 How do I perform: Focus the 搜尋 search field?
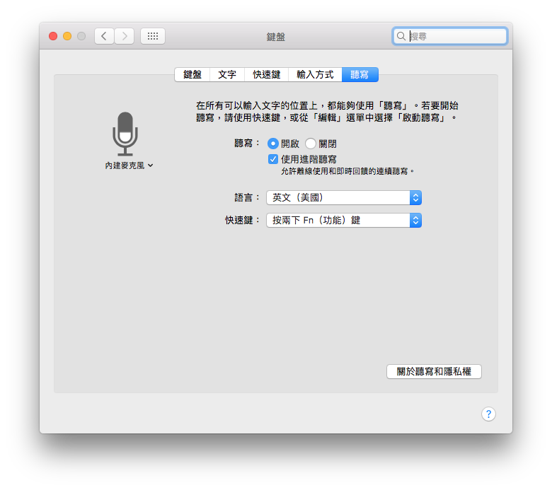pos(449,36)
